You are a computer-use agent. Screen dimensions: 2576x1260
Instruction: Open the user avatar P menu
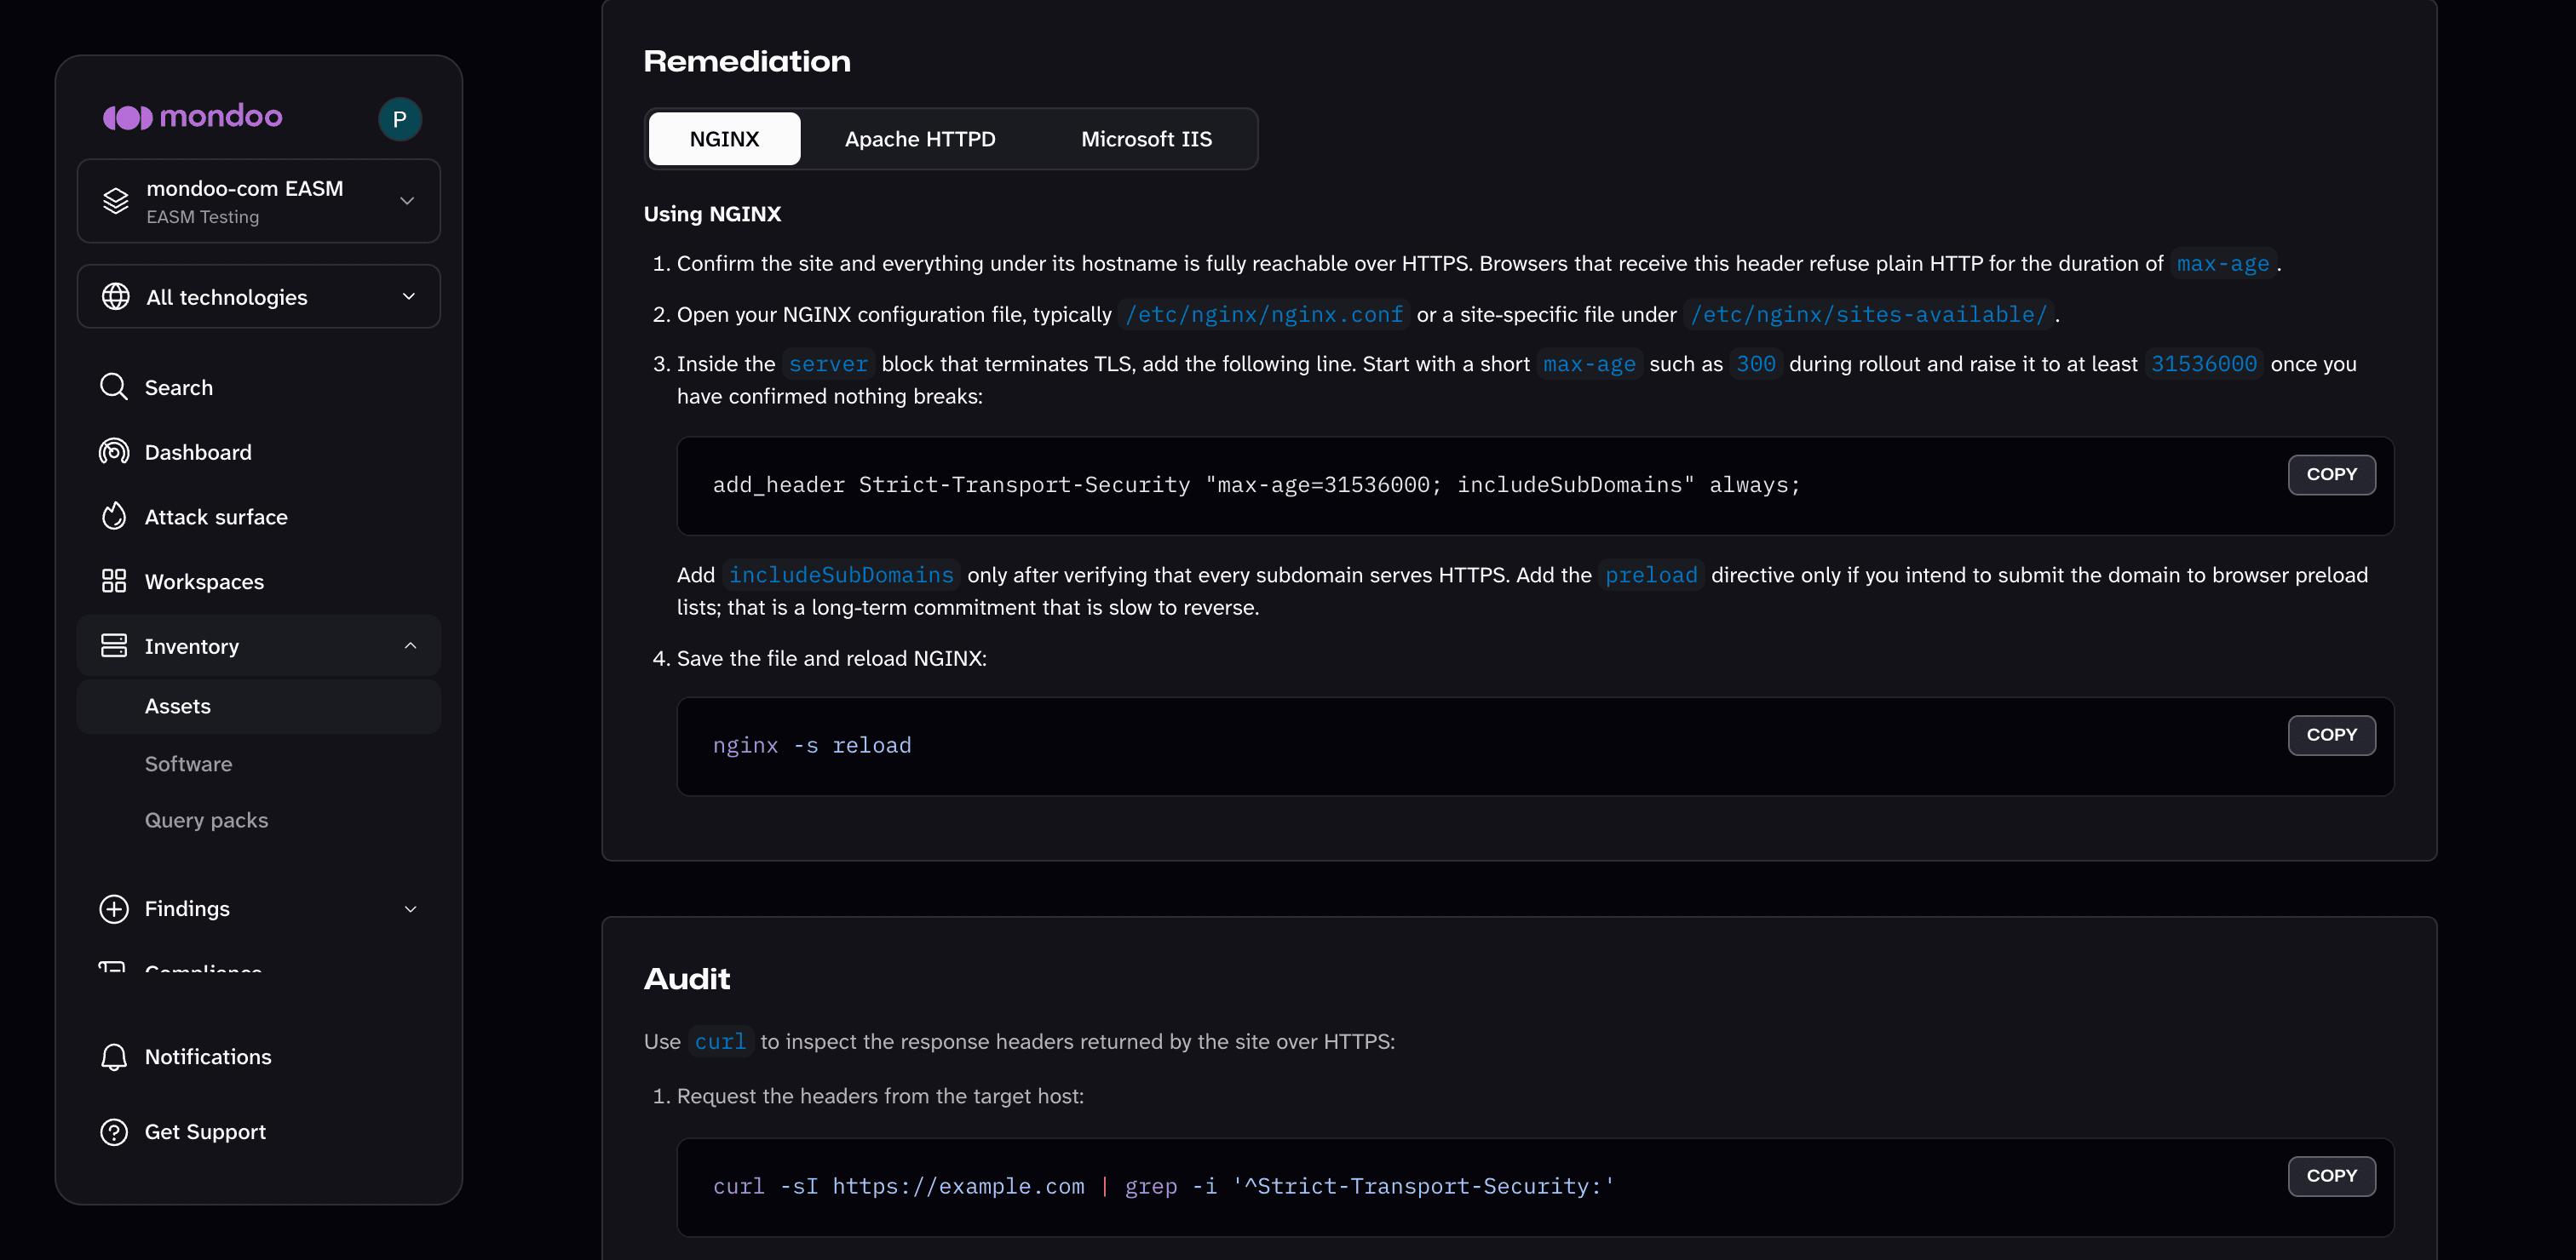[399, 119]
